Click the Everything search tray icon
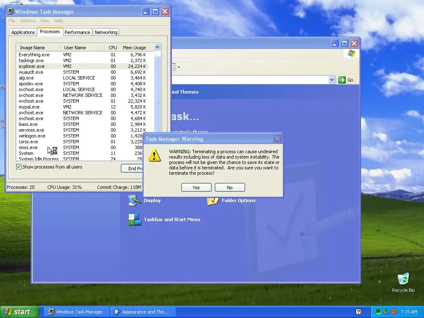 (394, 312)
